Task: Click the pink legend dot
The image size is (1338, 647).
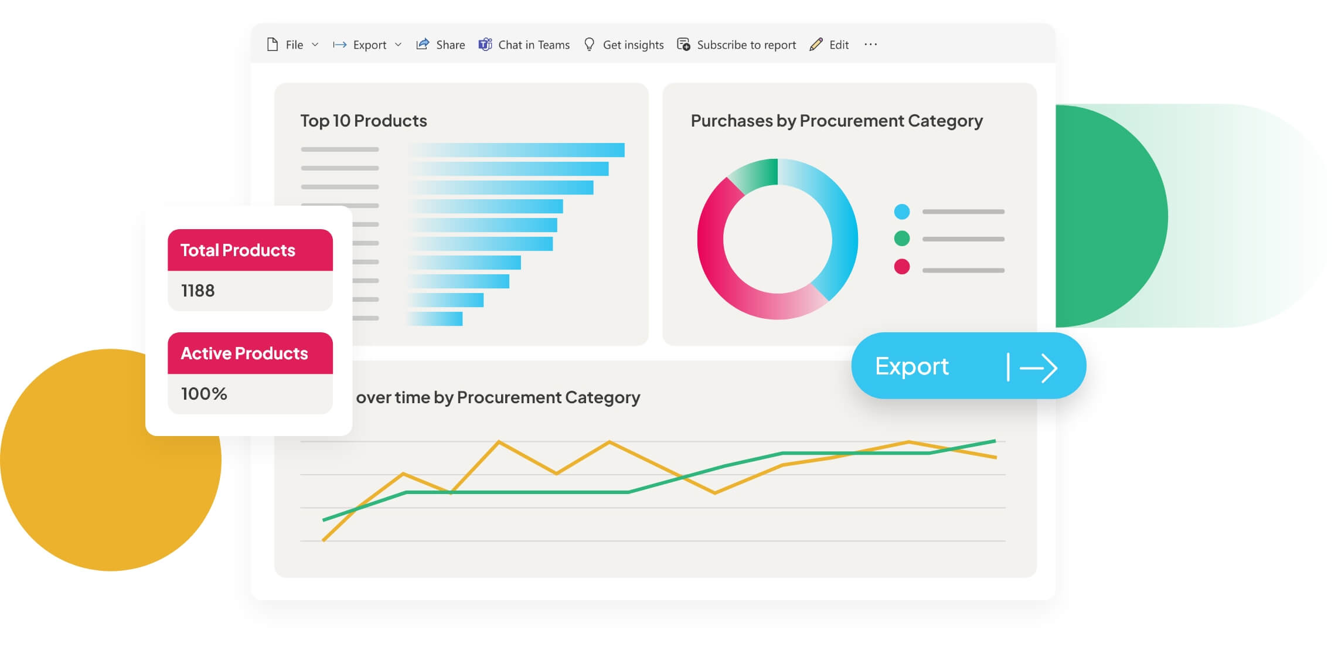Action: click(901, 267)
